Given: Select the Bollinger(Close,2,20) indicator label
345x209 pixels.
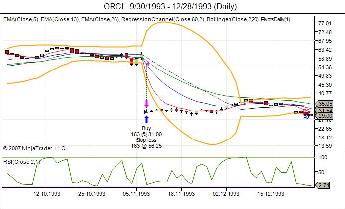Looking at the screenshot, I should click(x=233, y=19).
